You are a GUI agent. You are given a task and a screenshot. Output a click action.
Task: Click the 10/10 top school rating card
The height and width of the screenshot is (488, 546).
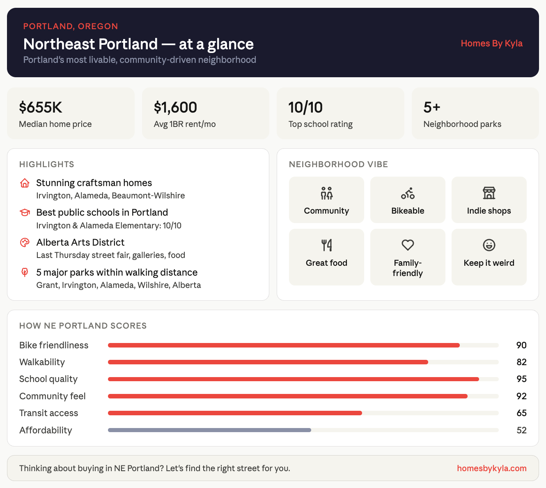(x=340, y=113)
